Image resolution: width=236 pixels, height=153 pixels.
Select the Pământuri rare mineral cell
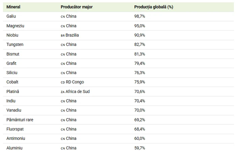(x=20, y=120)
